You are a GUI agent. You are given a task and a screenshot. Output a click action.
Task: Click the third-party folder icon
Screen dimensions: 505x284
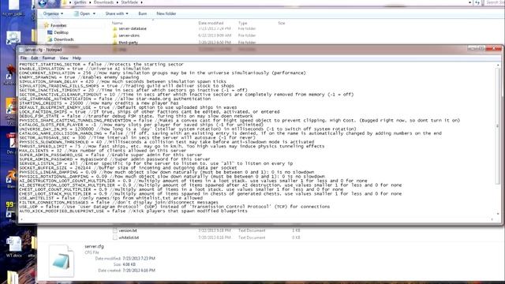coord(115,42)
